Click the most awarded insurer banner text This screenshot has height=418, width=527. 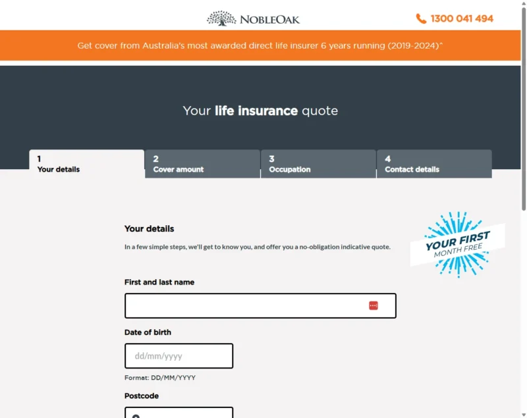coord(261,45)
